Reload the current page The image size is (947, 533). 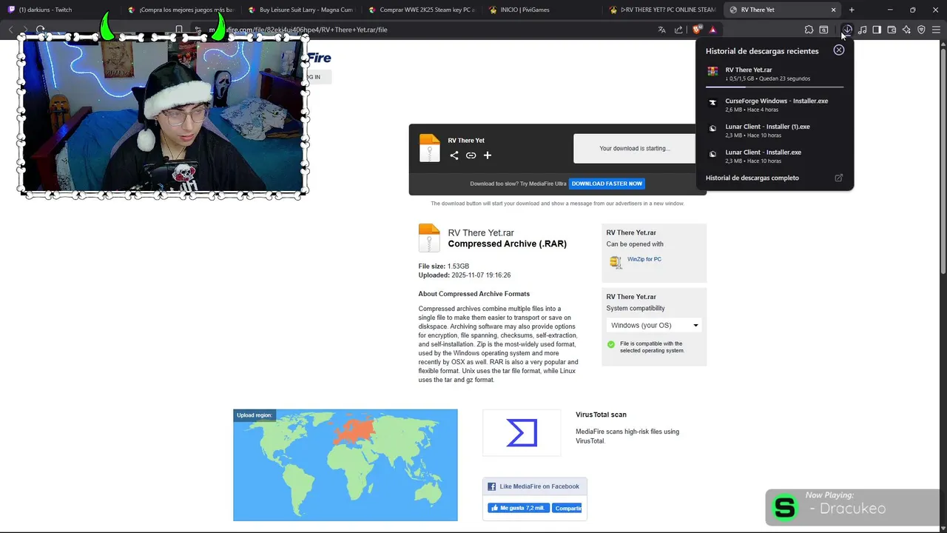[40, 30]
